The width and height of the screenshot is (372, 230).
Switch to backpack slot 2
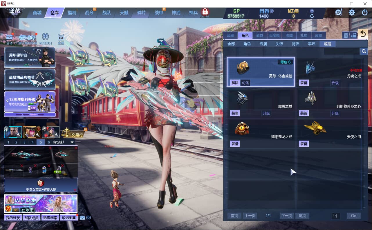pos(16,142)
